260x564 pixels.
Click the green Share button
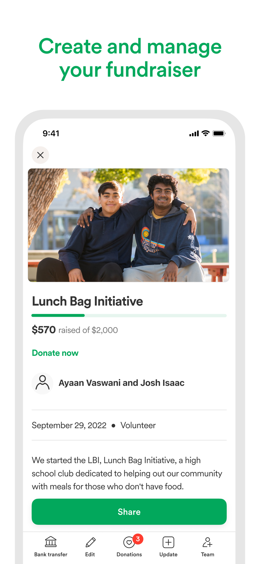(x=129, y=512)
